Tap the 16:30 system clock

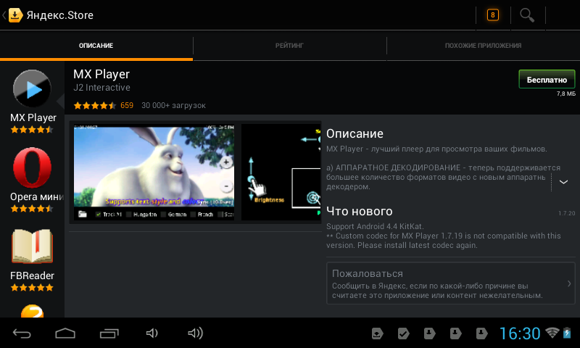tap(520, 333)
